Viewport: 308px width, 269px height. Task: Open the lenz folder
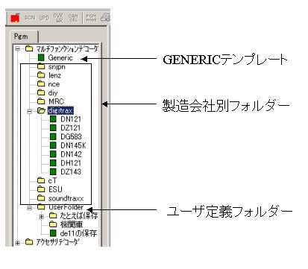(54, 75)
